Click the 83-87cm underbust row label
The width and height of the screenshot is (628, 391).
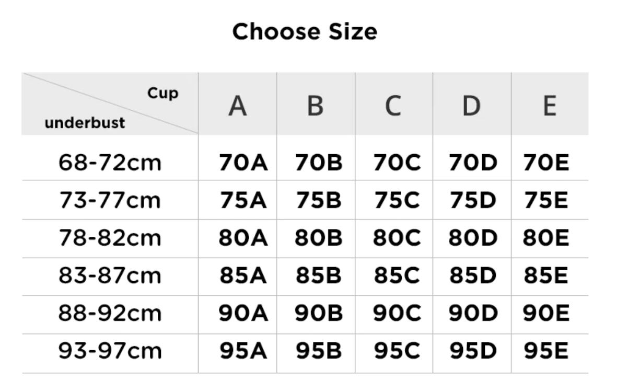(x=110, y=275)
